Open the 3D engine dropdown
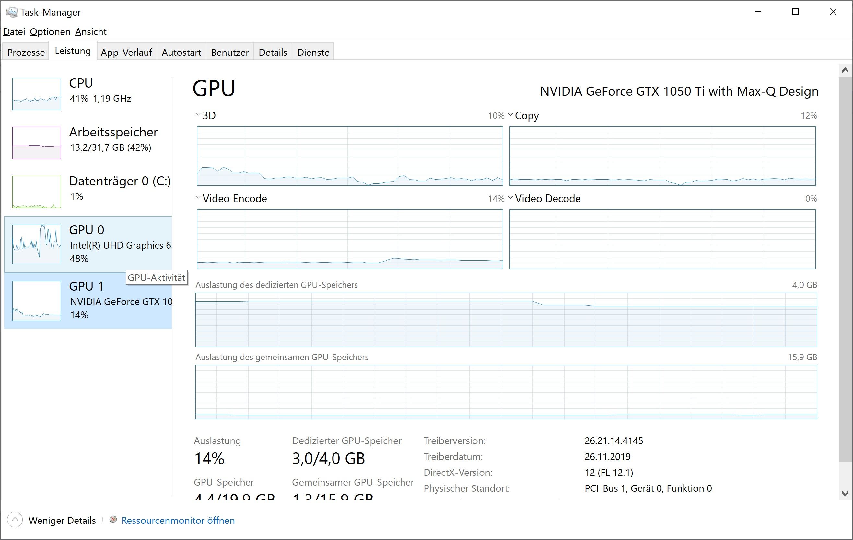 click(198, 115)
